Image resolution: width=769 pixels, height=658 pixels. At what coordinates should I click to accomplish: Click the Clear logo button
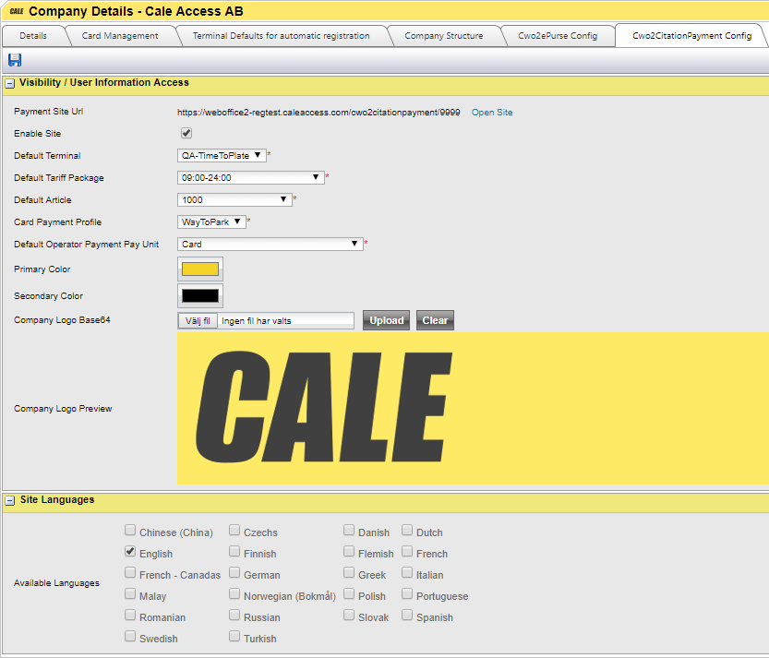pyautogui.click(x=435, y=320)
